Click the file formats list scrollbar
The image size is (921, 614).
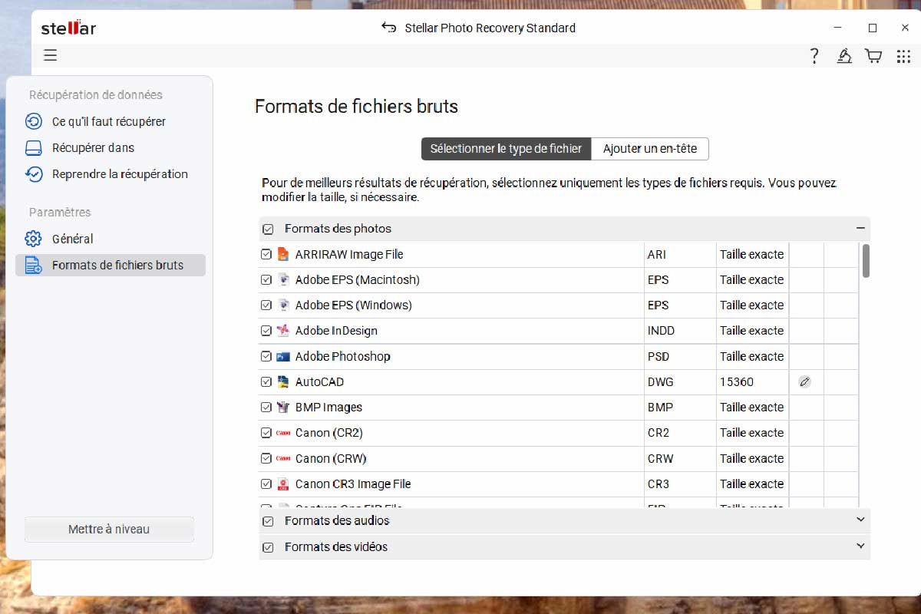pos(866,261)
